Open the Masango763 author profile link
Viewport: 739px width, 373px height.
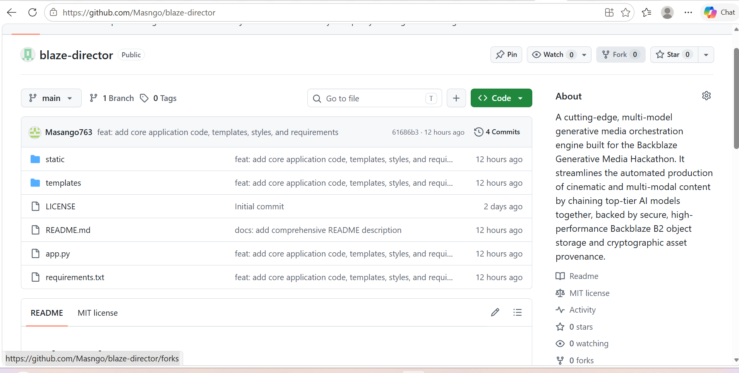tap(69, 132)
